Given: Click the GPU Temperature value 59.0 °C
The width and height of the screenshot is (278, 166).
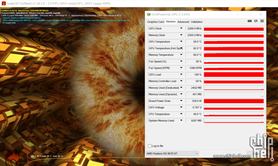Looking at the screenshot, I should click(194, 42).
